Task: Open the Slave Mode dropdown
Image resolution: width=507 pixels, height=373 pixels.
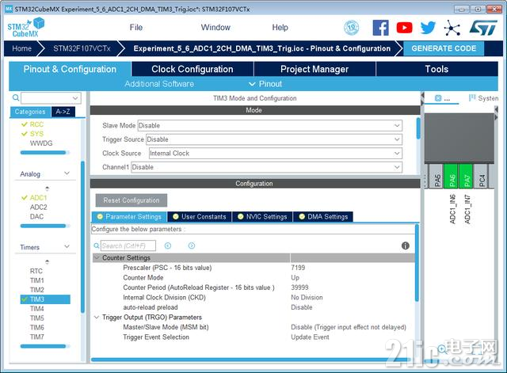Action: pos(270,125)
